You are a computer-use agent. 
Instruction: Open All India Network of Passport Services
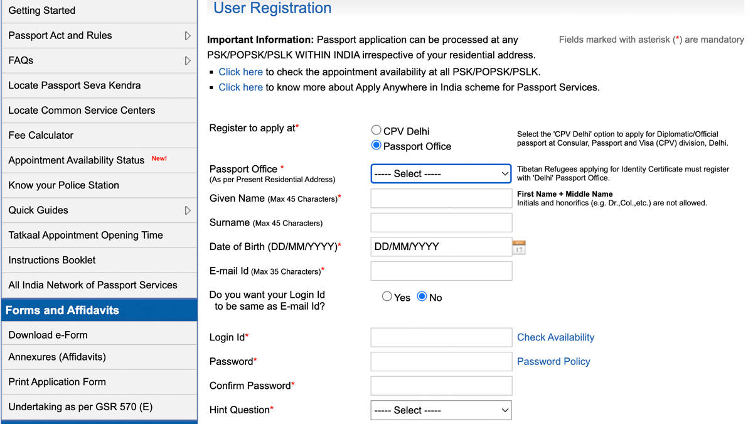[x=99, y=285]
